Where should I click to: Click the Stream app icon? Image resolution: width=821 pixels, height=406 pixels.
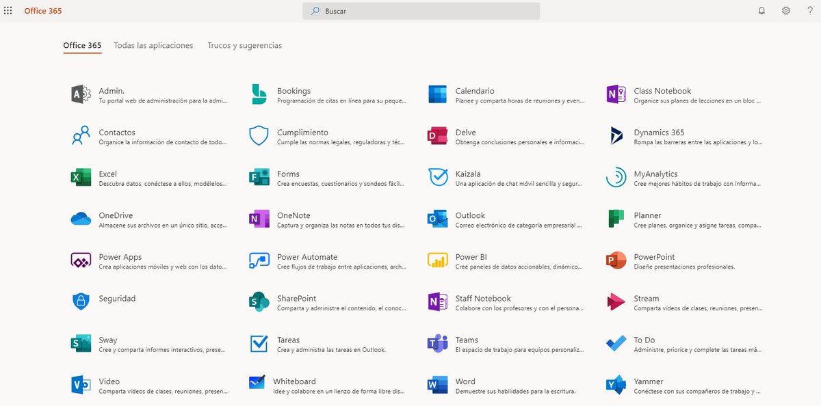click(616, 302)
